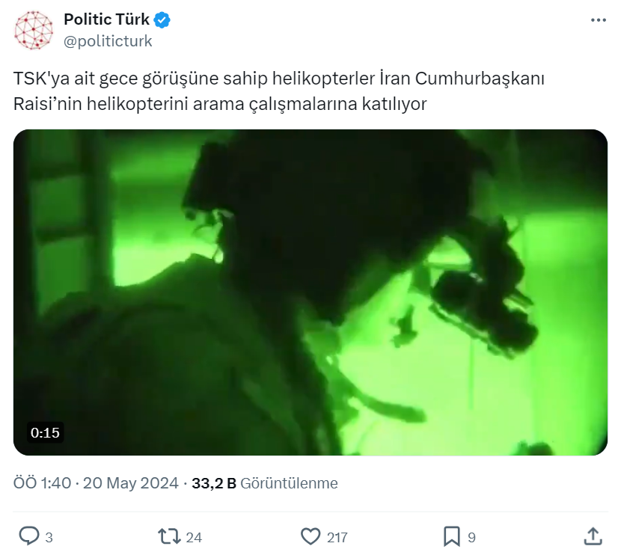Click the reply speech bubble icon
The width and height of the screenshot is (618, 558).
point(29,536)
